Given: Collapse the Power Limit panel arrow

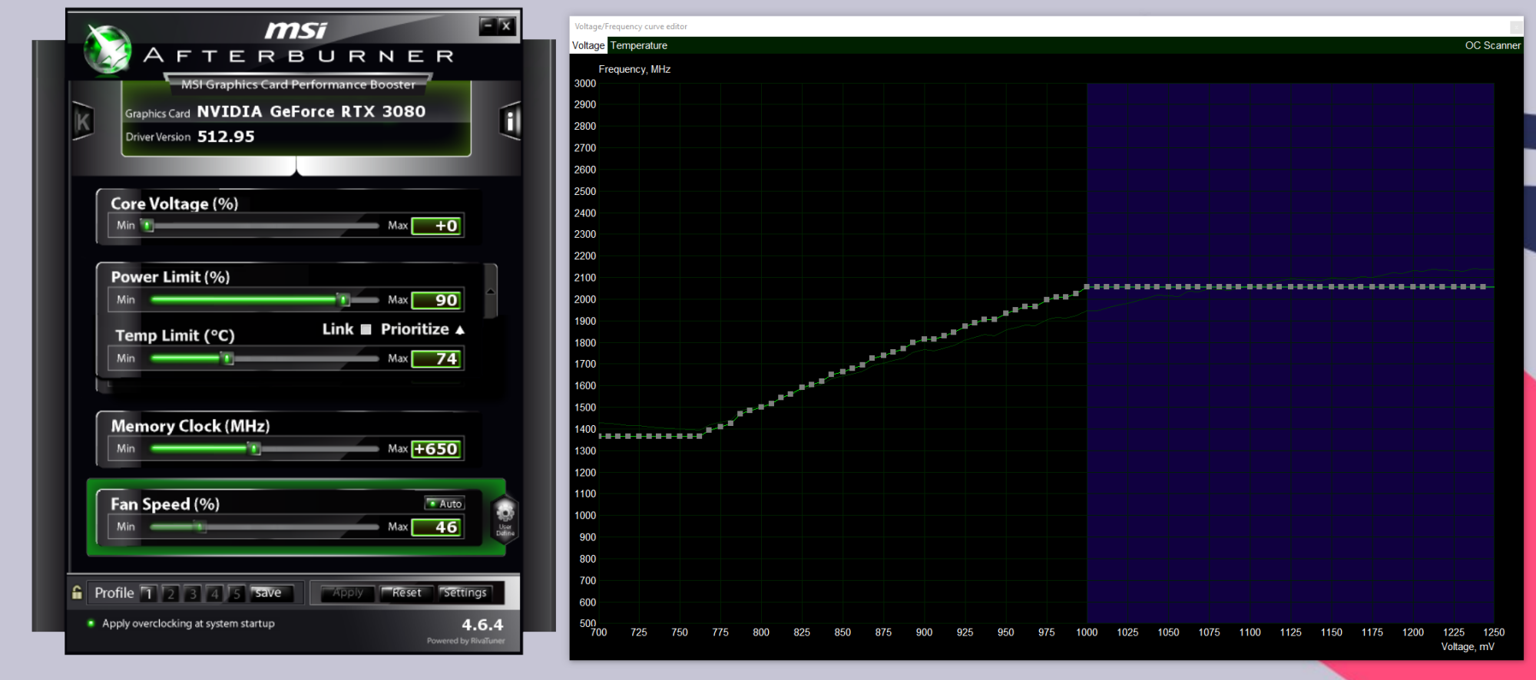Looking at the screenshot, I should pyautogui.click(x=491, y=291).
